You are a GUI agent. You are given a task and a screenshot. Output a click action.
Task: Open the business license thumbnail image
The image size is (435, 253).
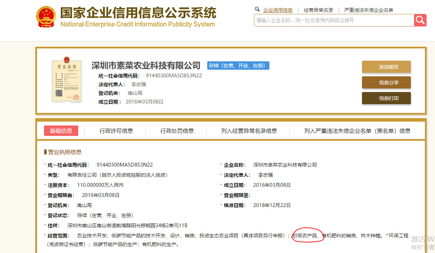pyautogui.click(x=66, y=79)
